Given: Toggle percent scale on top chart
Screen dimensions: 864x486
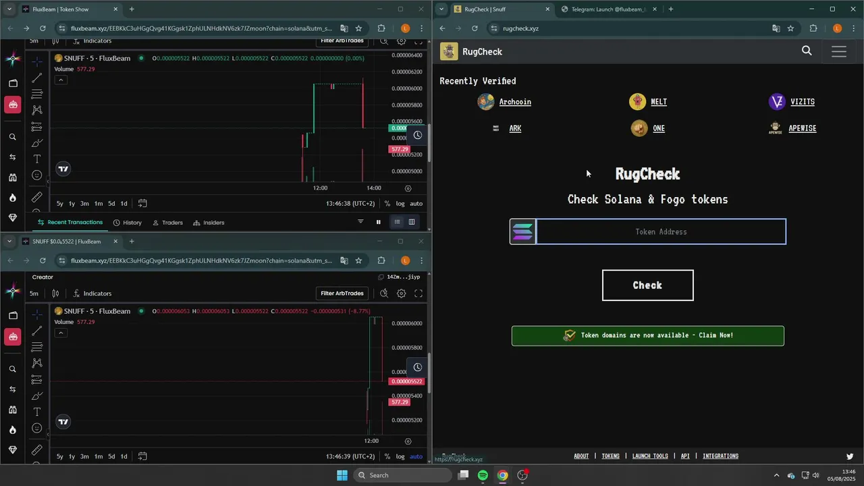Looking at the screenshot, I should click(x=387, y=203).
